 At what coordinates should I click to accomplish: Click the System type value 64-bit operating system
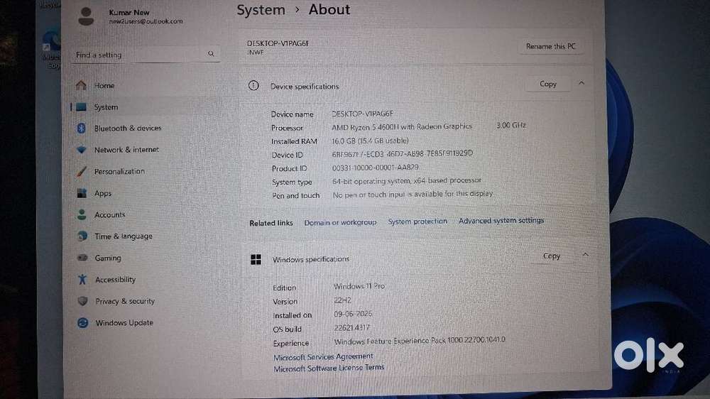[x=407, y=181]
